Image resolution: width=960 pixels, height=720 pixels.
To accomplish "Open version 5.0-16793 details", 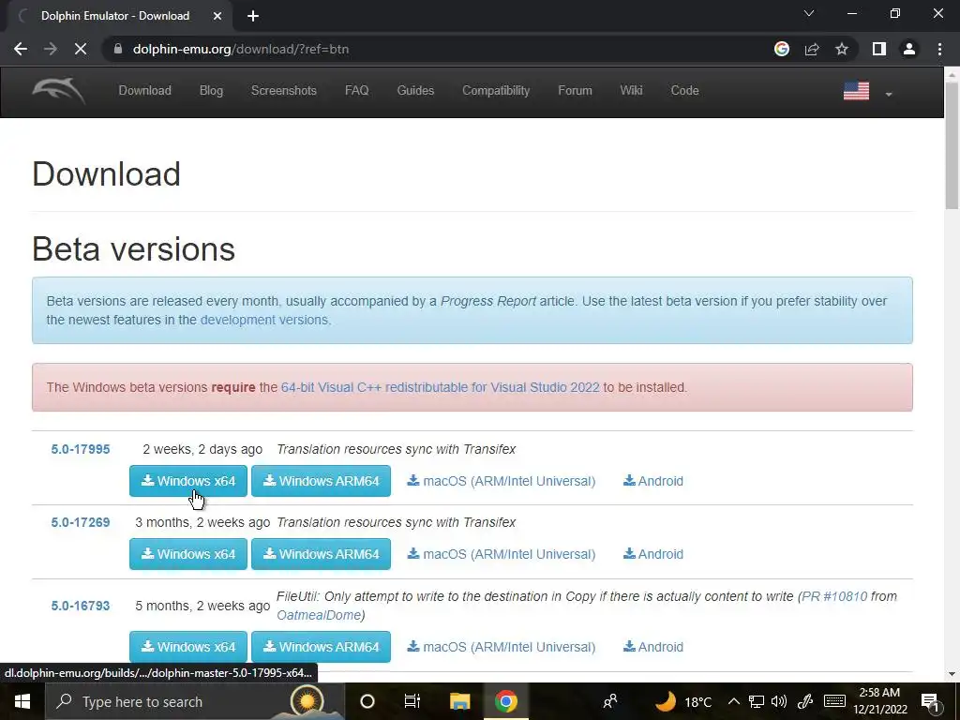I will coord(81,607).
